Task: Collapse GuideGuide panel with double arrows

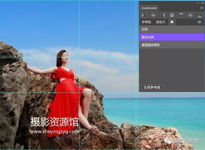Action: click(198, 3)
